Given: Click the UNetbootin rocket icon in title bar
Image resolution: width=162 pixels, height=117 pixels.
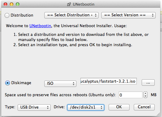Looking at the screenshot, I should point(69,4).
